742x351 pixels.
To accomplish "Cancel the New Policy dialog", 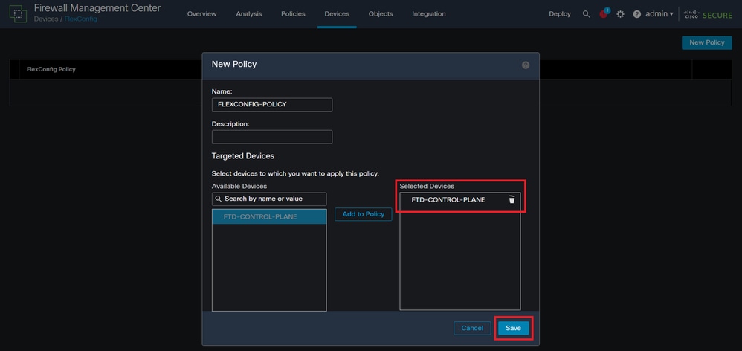I will 472,328.
